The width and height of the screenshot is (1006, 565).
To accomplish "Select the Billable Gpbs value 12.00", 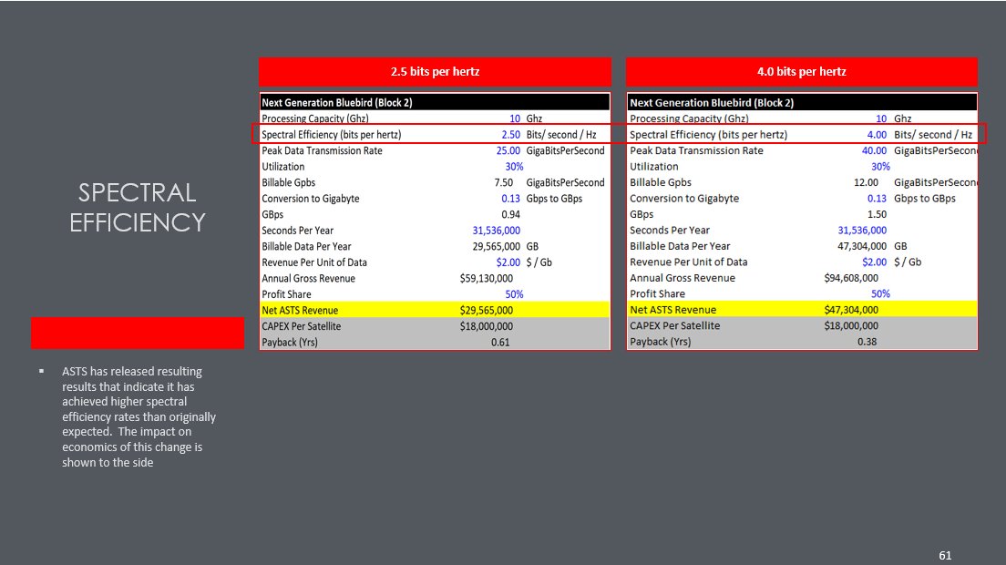I will tap(867, 183).
